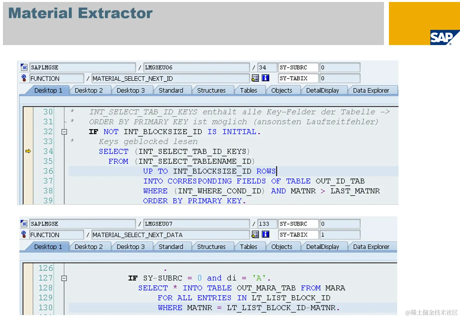
Task: Click code line 'FOR ALL ENTRIES IN LT_LIST_BLOCK_ID'
Action: pos(244,298)
